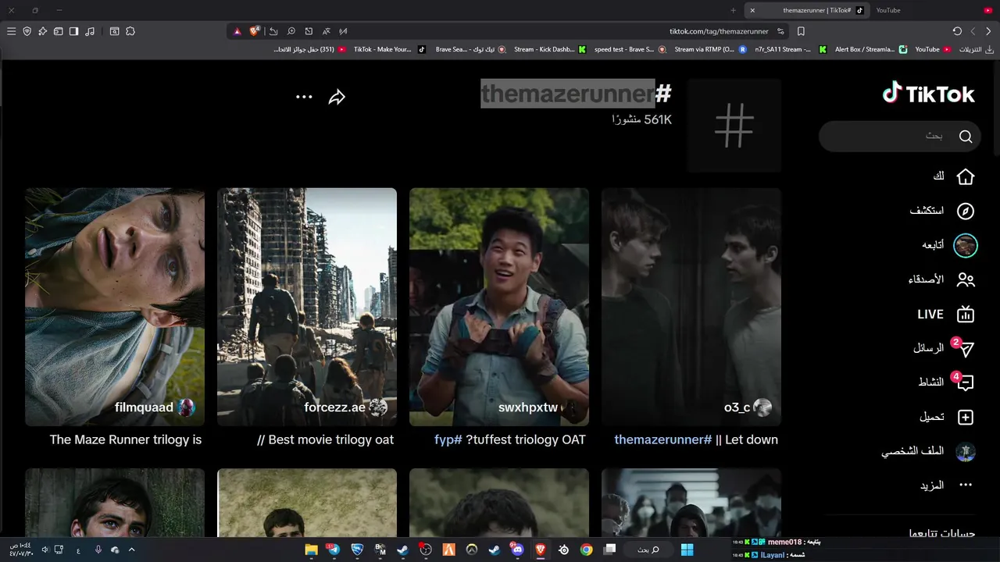Open Windows Start button on taskbar
This screenshot has width=1000, height=562.
(687, 550)
